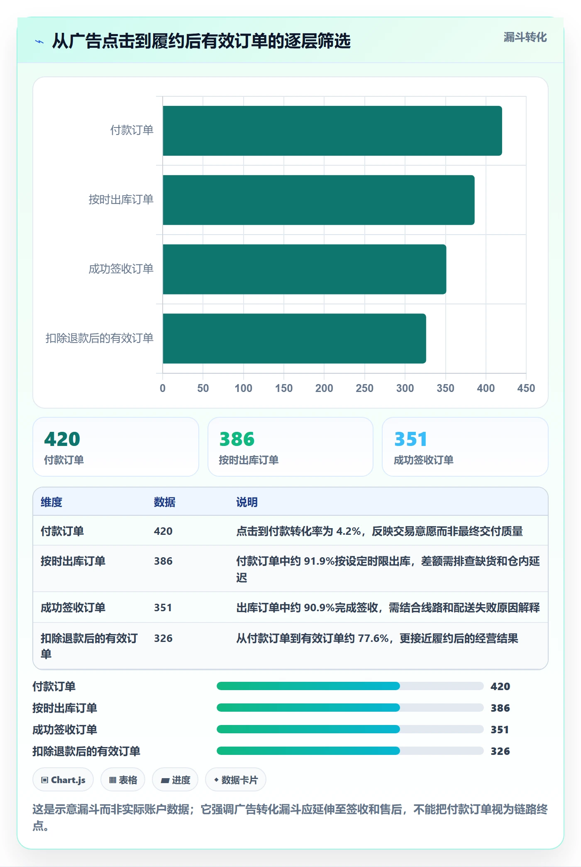Click the 200 axis label on the chart

324,388
